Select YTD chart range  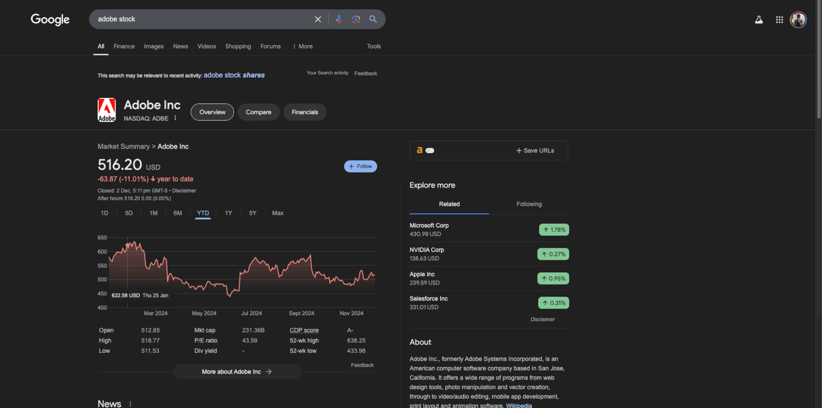[x=203, y=213]
